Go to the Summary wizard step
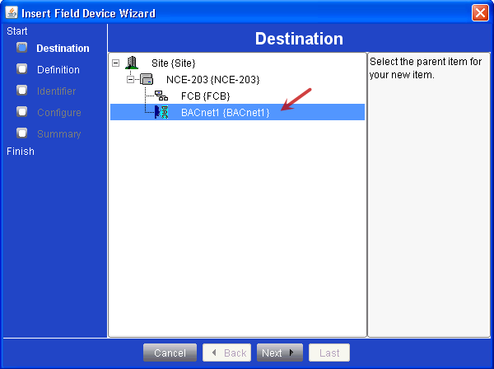The width and height of the screenshot is (494, 369). (59, 134)
